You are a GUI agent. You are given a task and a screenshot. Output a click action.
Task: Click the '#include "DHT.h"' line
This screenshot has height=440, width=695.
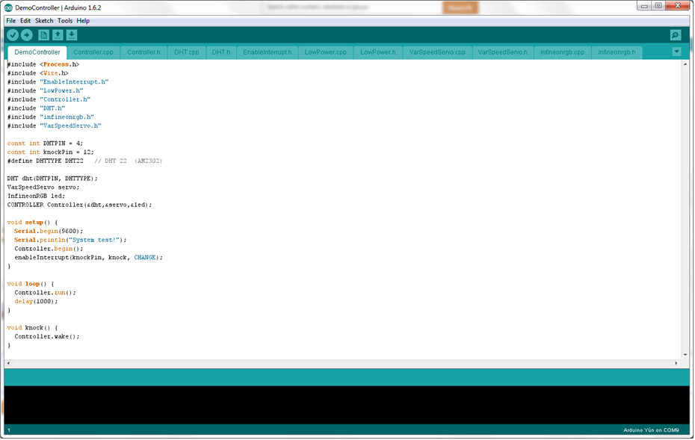36,108
